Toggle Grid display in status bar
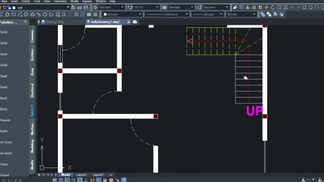The width and height of the screenshot is (324, 182). pos(61,180)
